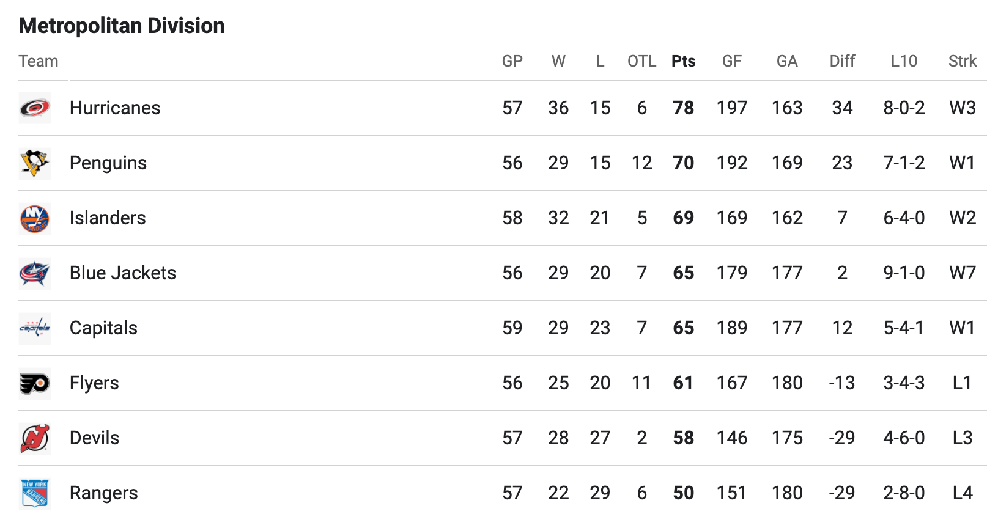Click the Metropolitan Division heading

pyautogui.click(x=122, y=26)
